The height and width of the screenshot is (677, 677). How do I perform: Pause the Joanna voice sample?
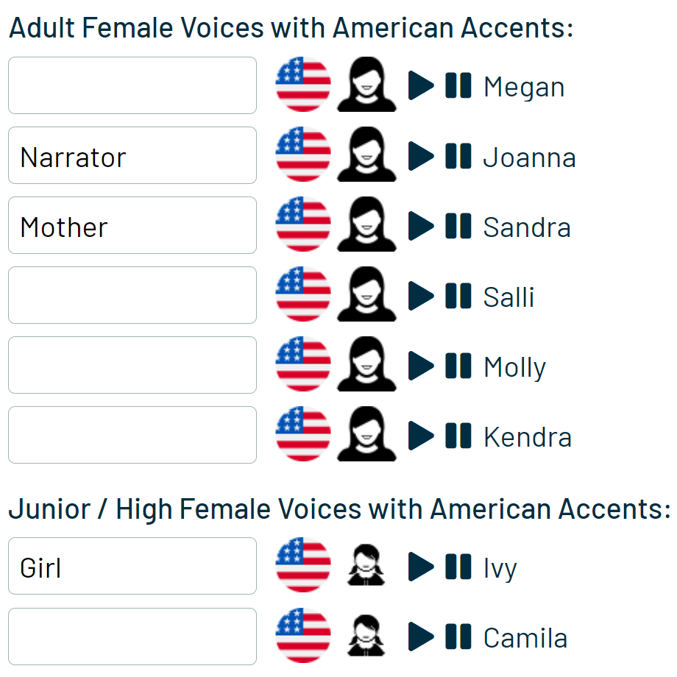point(458,155)
